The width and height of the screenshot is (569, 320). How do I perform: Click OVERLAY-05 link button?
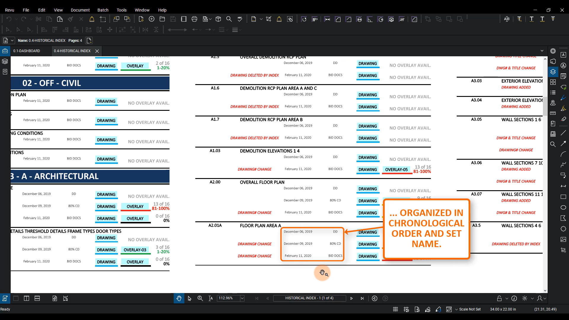(397, 169)
